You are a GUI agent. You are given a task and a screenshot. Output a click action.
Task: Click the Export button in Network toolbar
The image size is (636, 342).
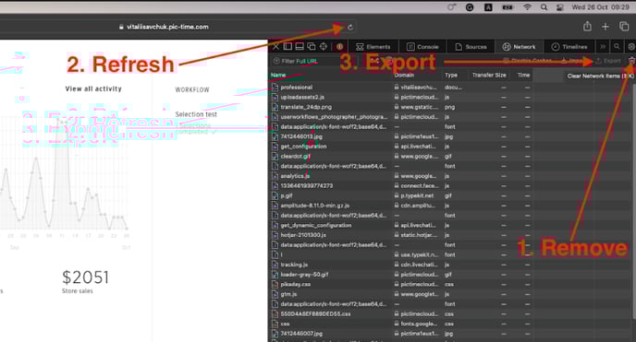tap(608, 61)
